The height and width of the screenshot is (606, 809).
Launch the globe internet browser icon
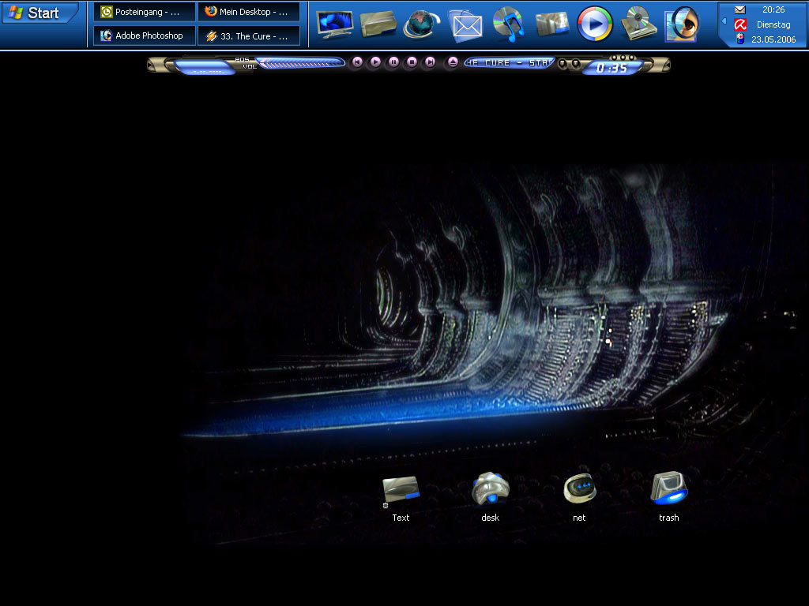422,24
